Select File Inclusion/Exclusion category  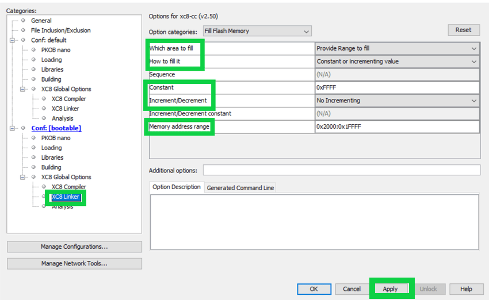click(60, 30)
